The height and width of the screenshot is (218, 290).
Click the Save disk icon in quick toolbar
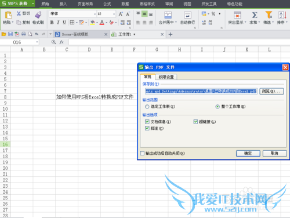click(10, 34)
